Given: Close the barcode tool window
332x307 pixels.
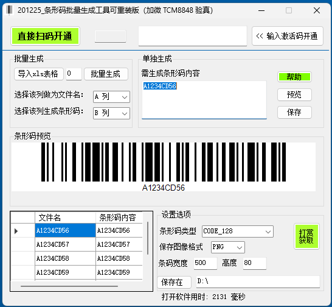Looking at the screenshot, I should pyautogui.click(x=317, y=10).
